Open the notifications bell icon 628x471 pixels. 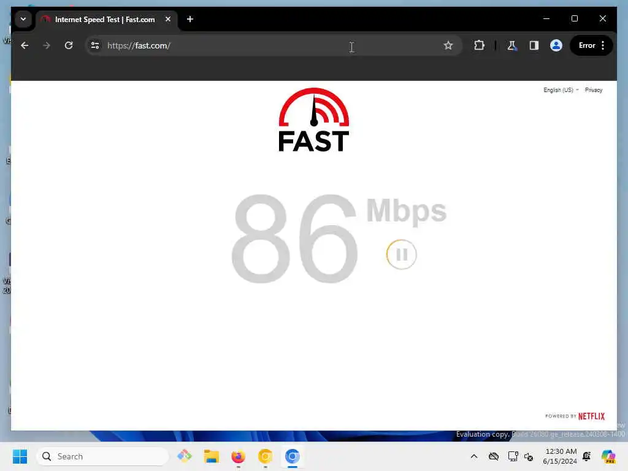pyautogui.click(x=587, y=456)
